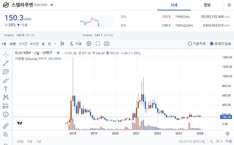Switch to the 시세 tab
The image size is (234, 145).
tap(174, 5)
